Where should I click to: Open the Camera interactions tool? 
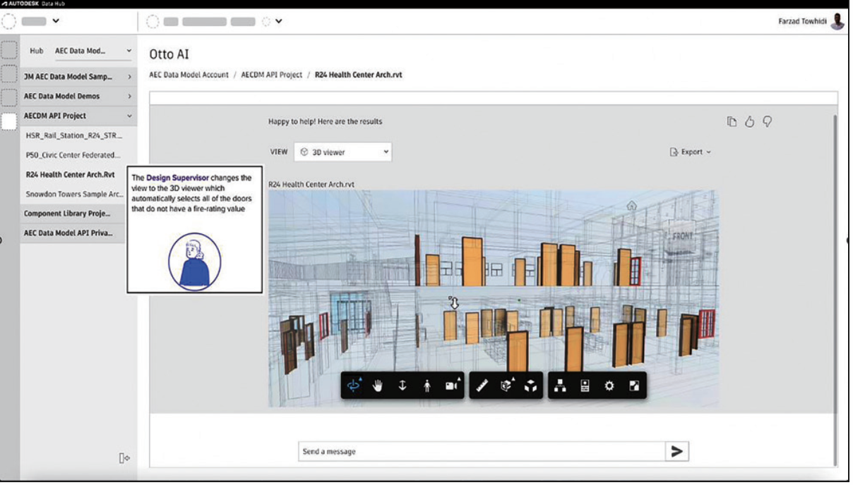(451, 386)
